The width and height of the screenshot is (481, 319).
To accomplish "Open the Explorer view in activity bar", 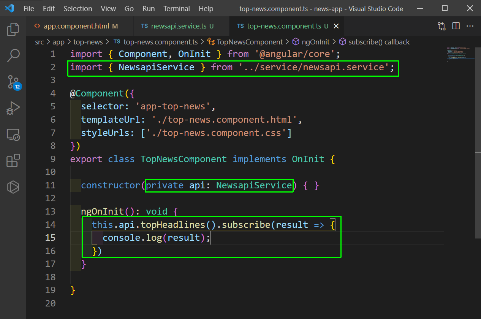I will pos(13,29).
